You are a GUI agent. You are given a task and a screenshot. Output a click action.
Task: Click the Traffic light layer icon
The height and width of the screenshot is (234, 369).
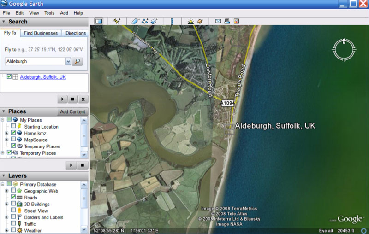tap(19, 224)
